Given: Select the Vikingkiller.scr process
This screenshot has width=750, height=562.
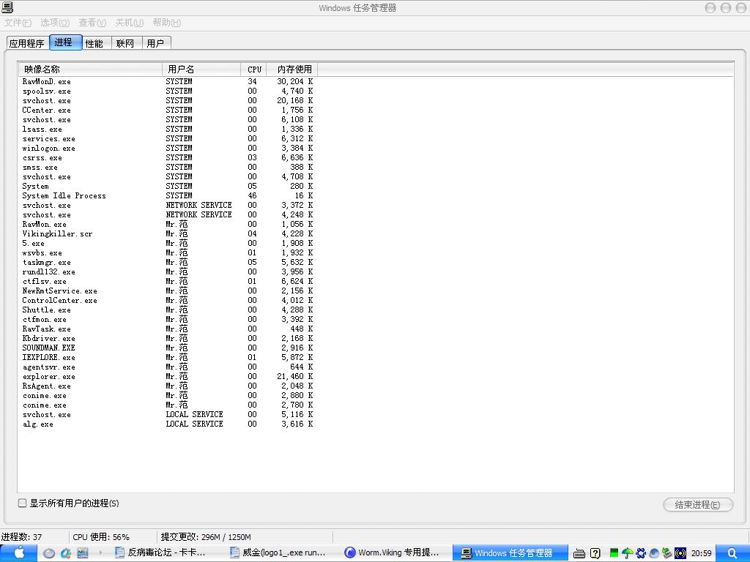Looking at the screenshot, I should pyautogui.click(x=168, y=233).
